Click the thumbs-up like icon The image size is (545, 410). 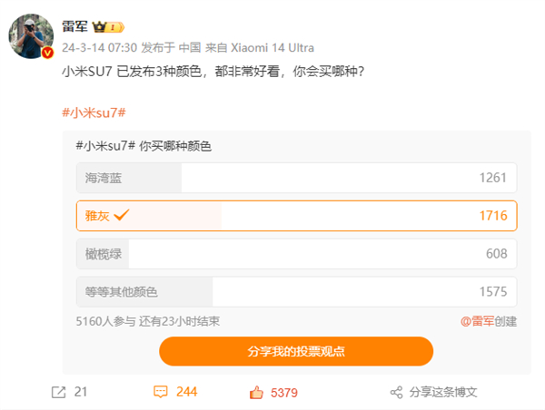click(256, 392)
